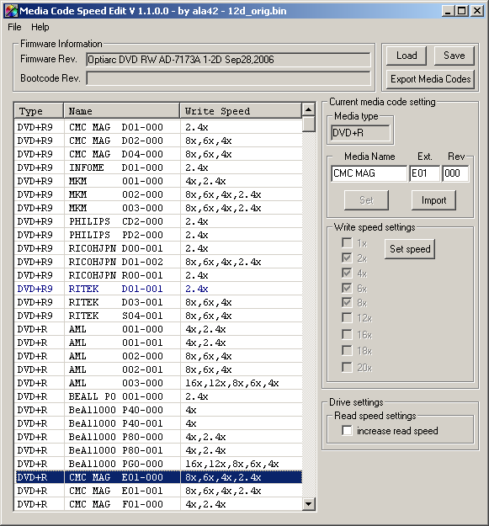Click the Save button

pyautogui.click(x=454, y=56)
